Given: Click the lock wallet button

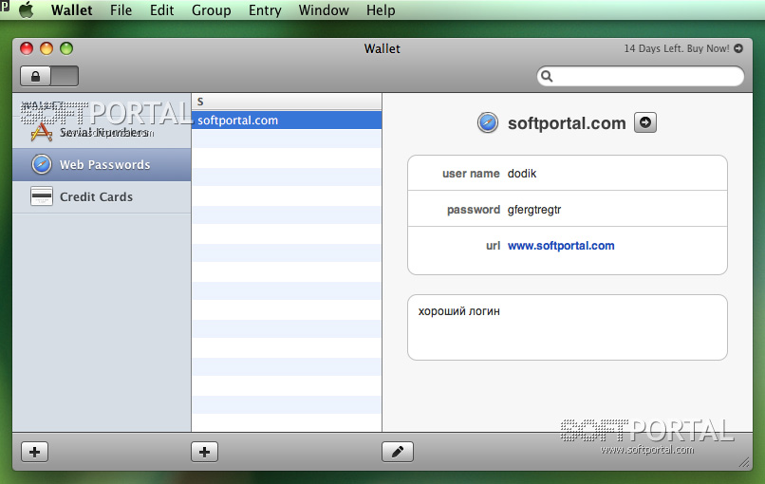Looking at the screenshot, I should [x=36, y=76].
